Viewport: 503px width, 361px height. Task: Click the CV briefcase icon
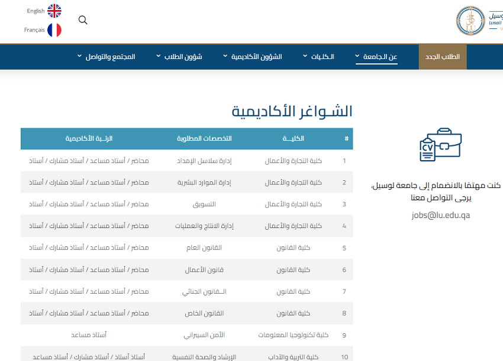tap(440, 145)
